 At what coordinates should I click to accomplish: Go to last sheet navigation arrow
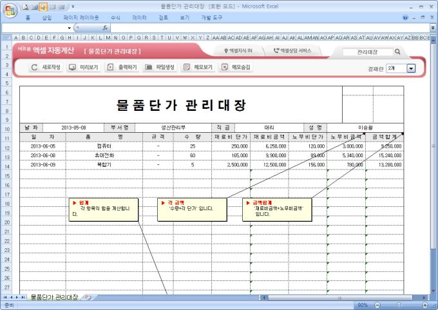[x=23, y=297]
